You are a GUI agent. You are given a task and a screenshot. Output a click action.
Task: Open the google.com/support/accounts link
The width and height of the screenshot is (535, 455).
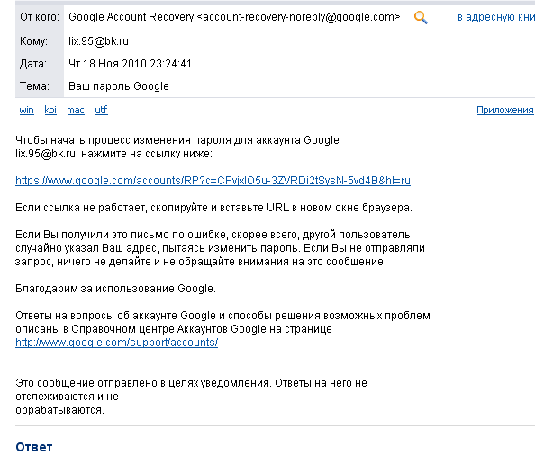point(117,343)
